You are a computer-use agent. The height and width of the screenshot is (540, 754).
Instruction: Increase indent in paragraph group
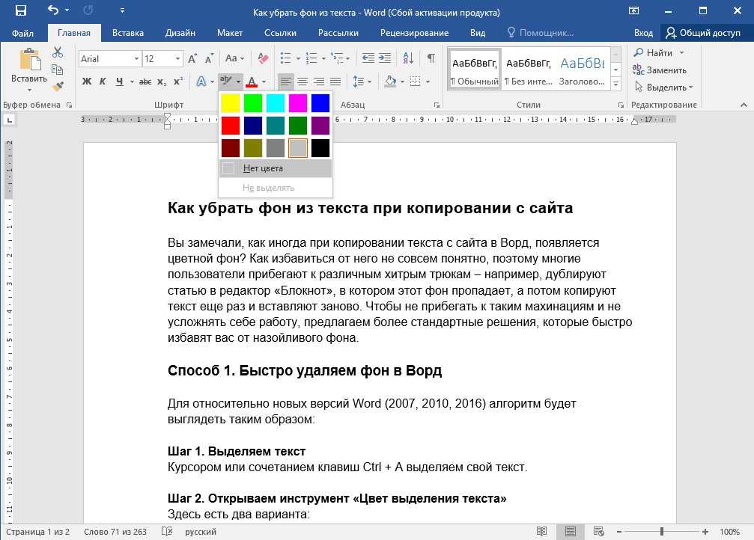coord(385,58)
